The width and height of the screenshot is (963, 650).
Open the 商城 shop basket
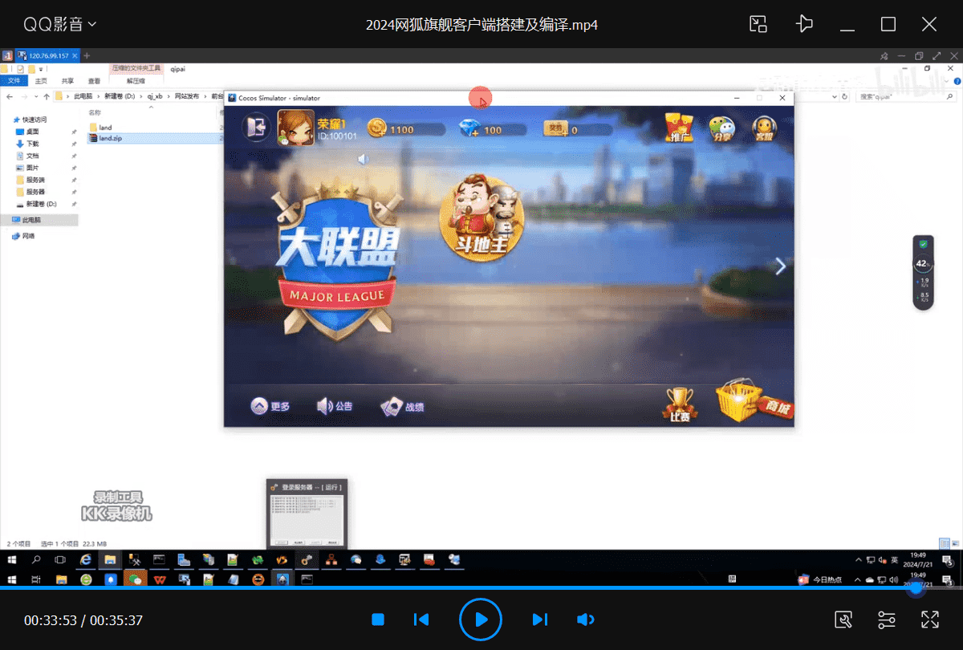(753, 401)
